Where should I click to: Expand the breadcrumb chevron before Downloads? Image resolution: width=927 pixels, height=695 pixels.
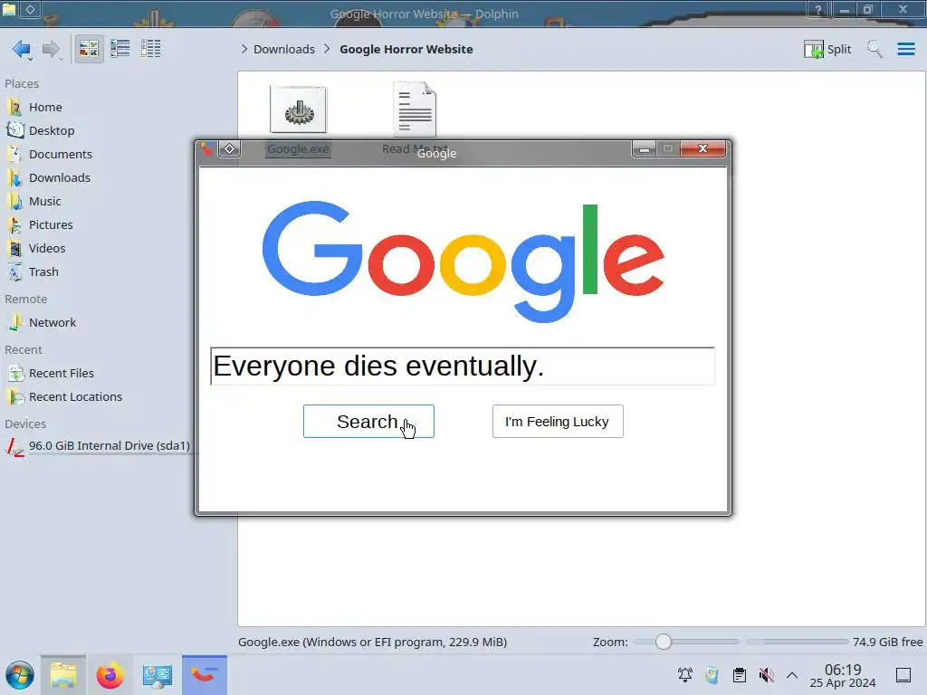click(244, 49)
